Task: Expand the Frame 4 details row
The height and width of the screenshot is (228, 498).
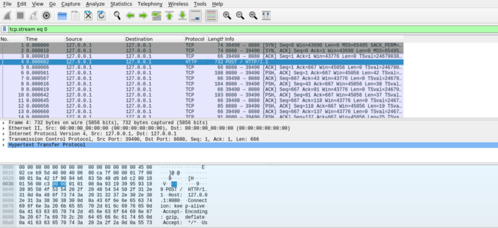Action: pos(3,123)
